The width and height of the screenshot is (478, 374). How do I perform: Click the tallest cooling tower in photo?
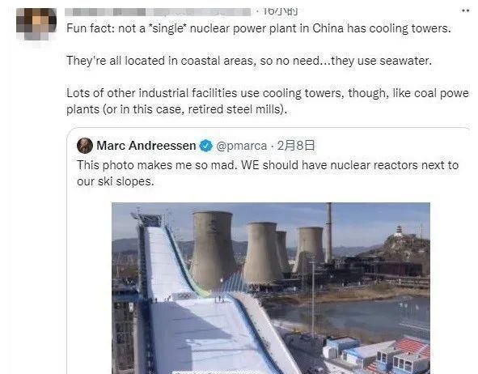pos(213,249)
